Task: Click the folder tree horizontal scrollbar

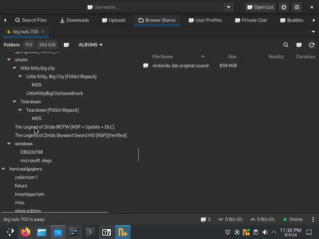Action: click(55, 212)
